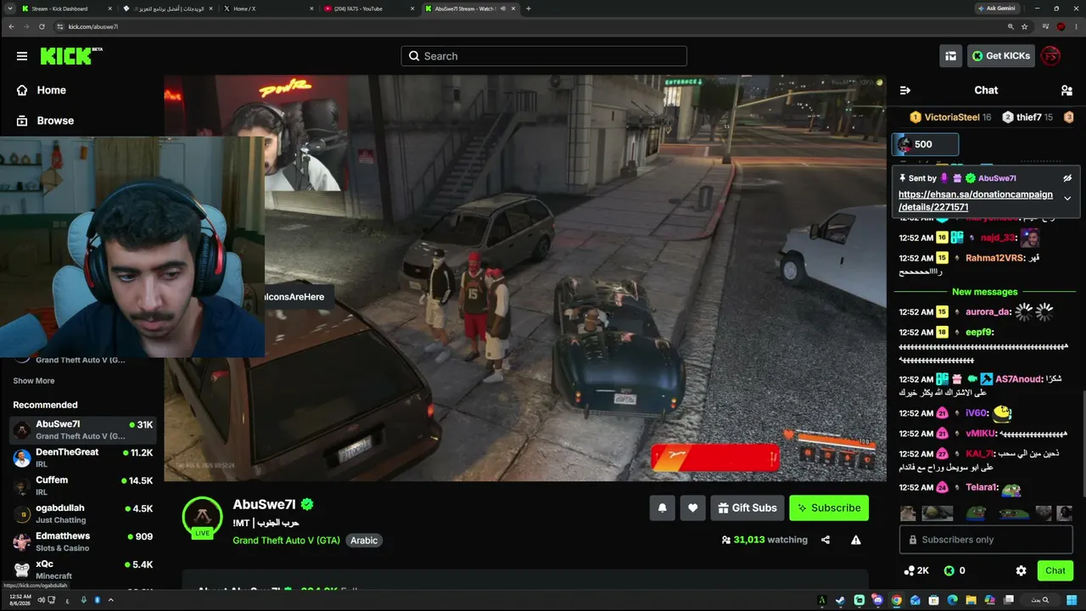Open Microsoft Edge from taskbar

952,600
